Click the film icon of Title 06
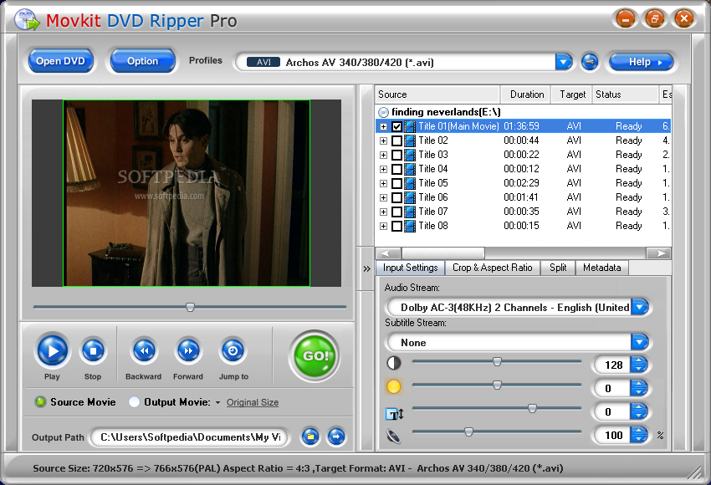The image size is (711, 485). [410, 197]
